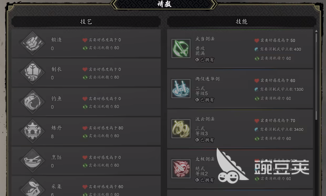Click the scrollbar up arrow in skills list
Image resolution: width=326 pixels, height=196 pixels.
click(x=316, y=31)
